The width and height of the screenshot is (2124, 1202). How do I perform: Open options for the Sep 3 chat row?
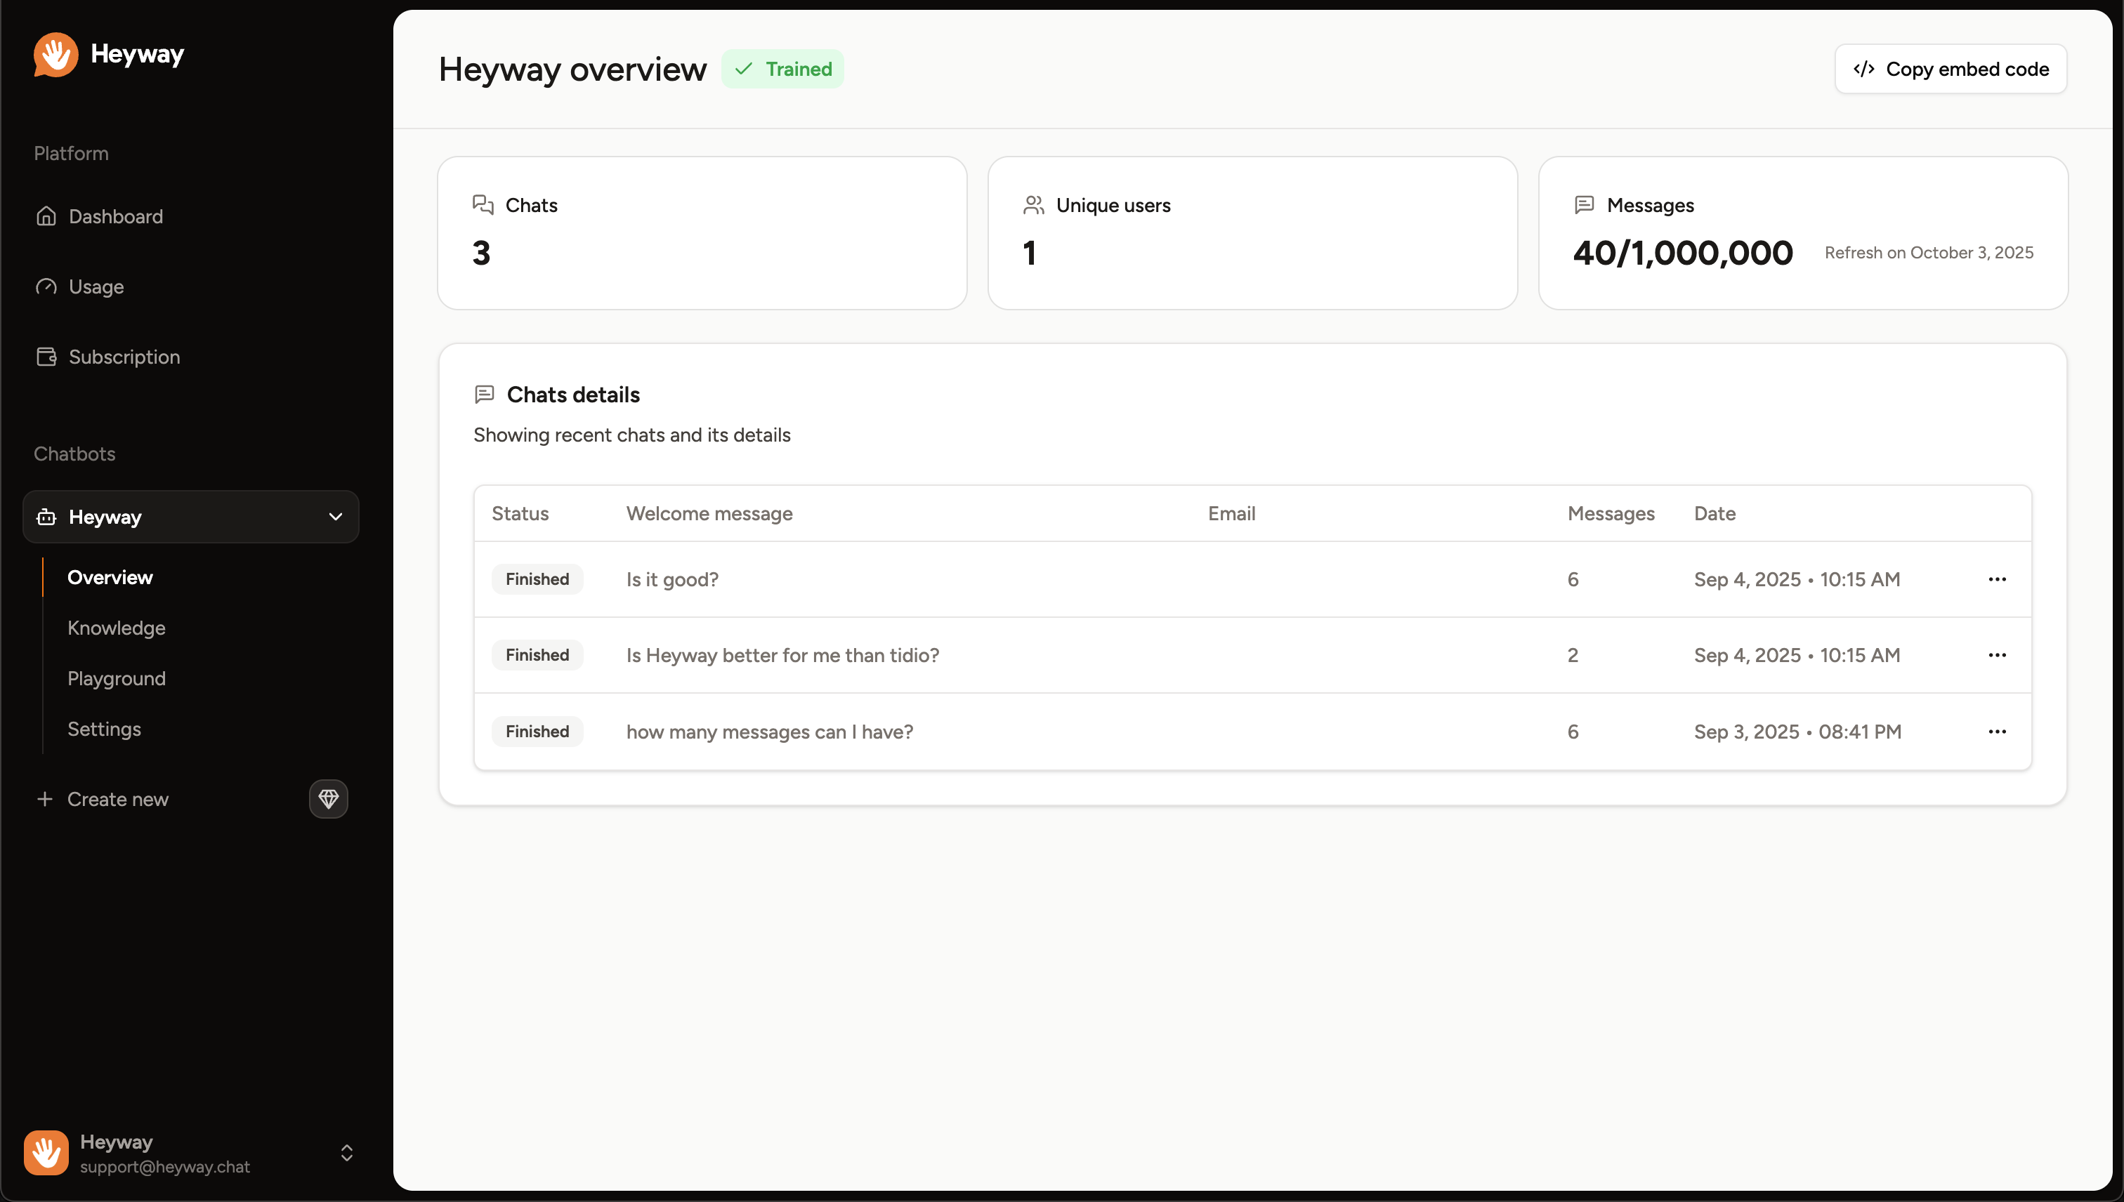coord(1997,732)
